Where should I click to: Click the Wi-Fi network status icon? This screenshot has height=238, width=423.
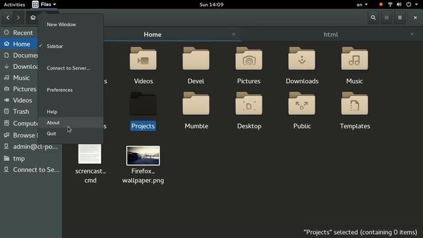click(x=390, y=5)
